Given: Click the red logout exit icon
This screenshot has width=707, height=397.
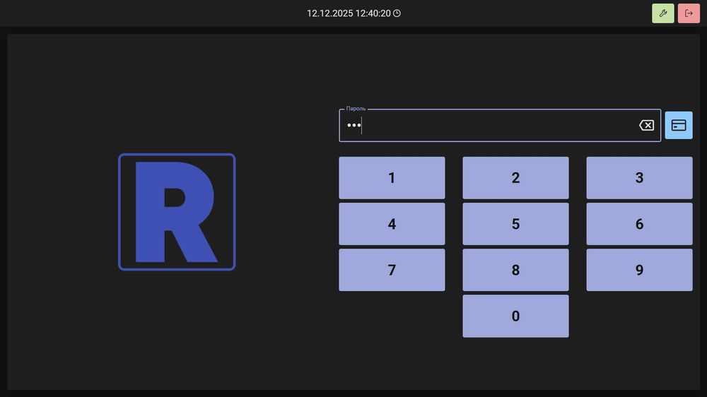Looking at the screenshot, I should (689, 13).
